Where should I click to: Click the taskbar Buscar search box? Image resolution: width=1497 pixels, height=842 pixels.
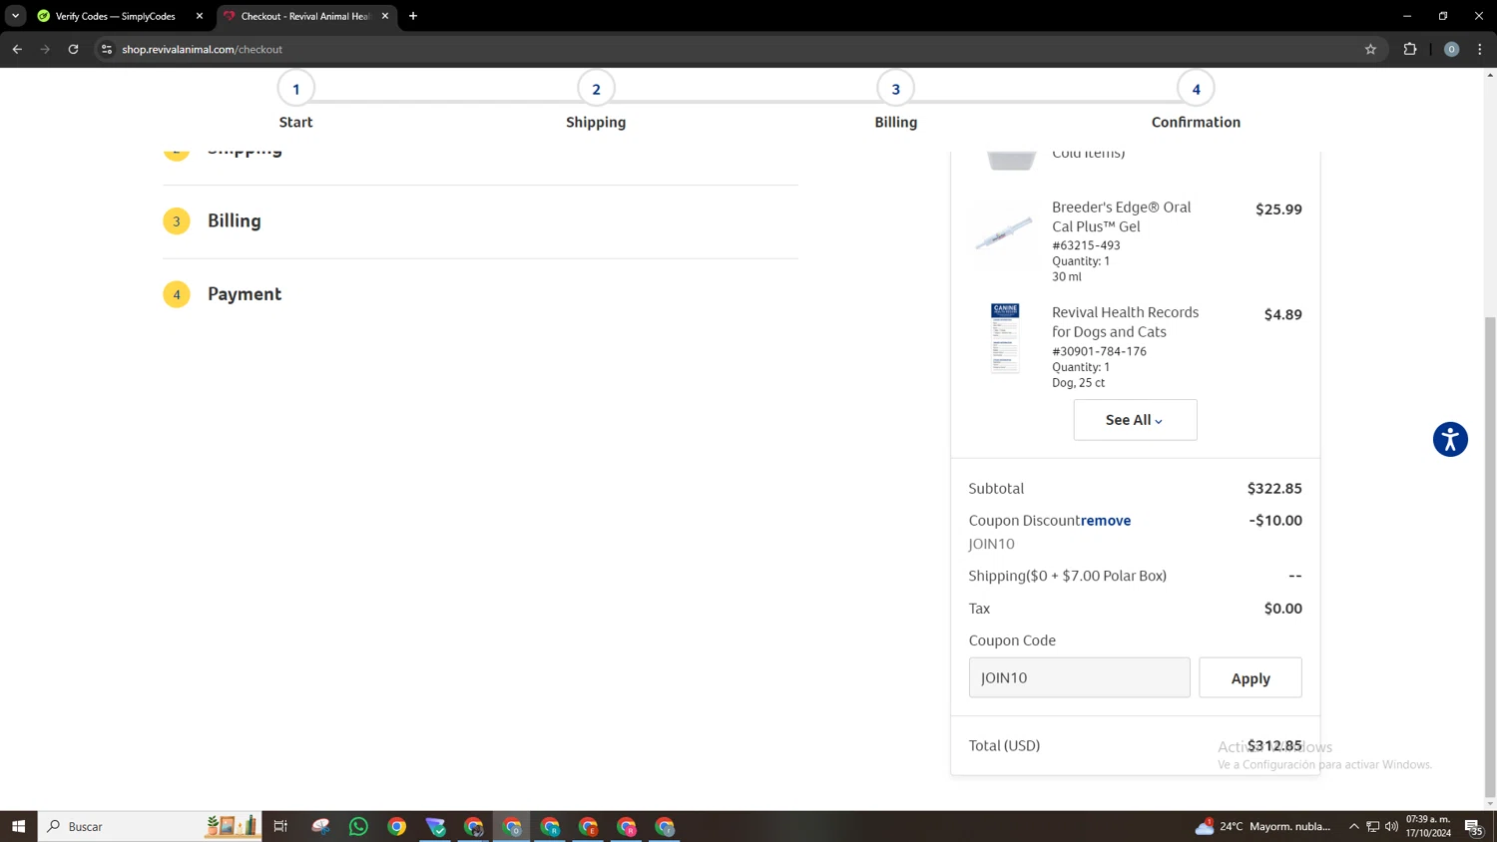150,826
